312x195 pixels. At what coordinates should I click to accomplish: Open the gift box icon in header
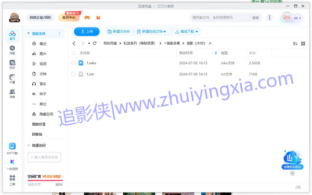98,18
